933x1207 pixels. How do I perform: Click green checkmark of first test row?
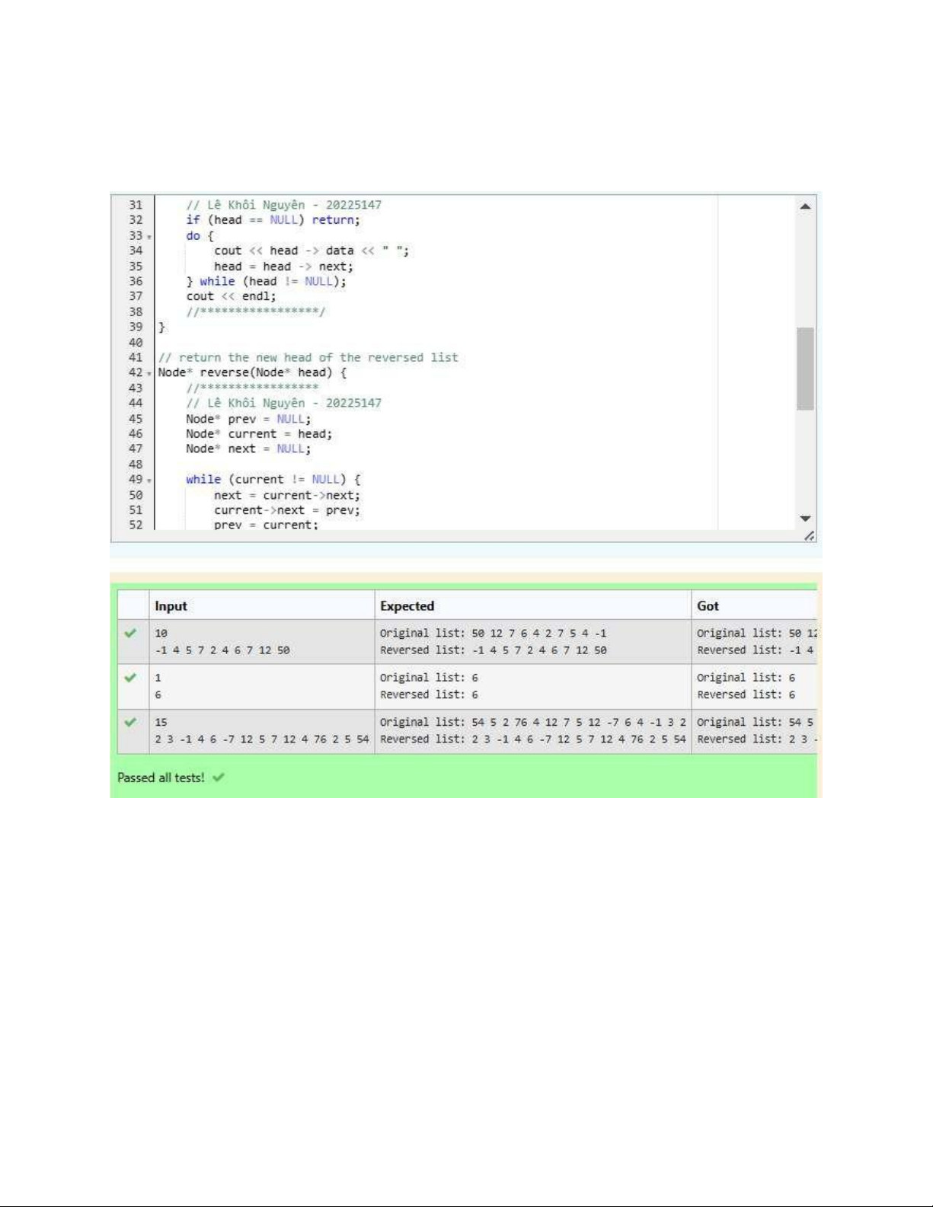coord(131,633)
